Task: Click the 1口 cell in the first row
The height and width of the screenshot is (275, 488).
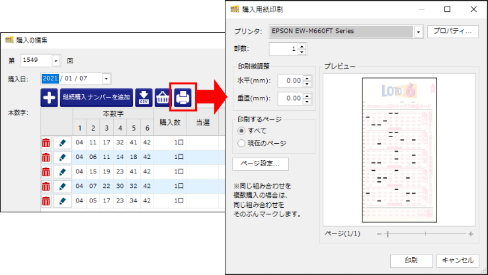Action: 170,143
